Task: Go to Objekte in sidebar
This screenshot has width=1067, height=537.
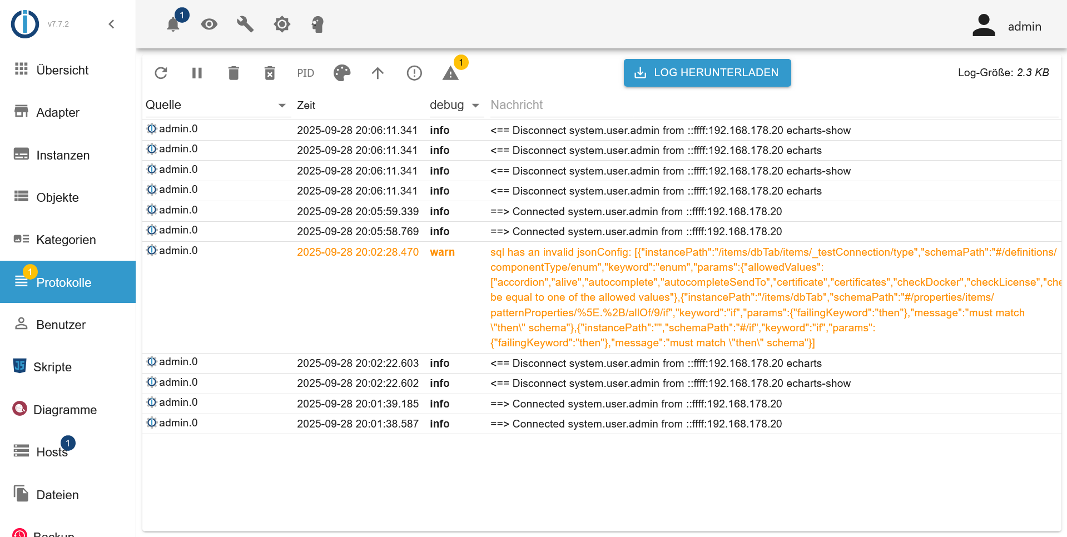Action: tap(57, 197)
